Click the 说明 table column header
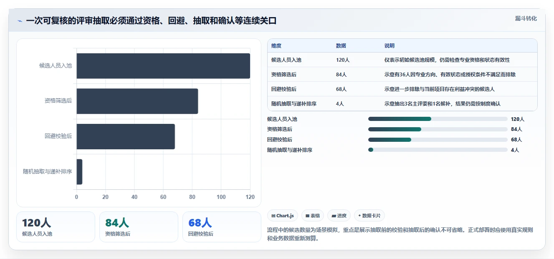 tap(390, 46)
